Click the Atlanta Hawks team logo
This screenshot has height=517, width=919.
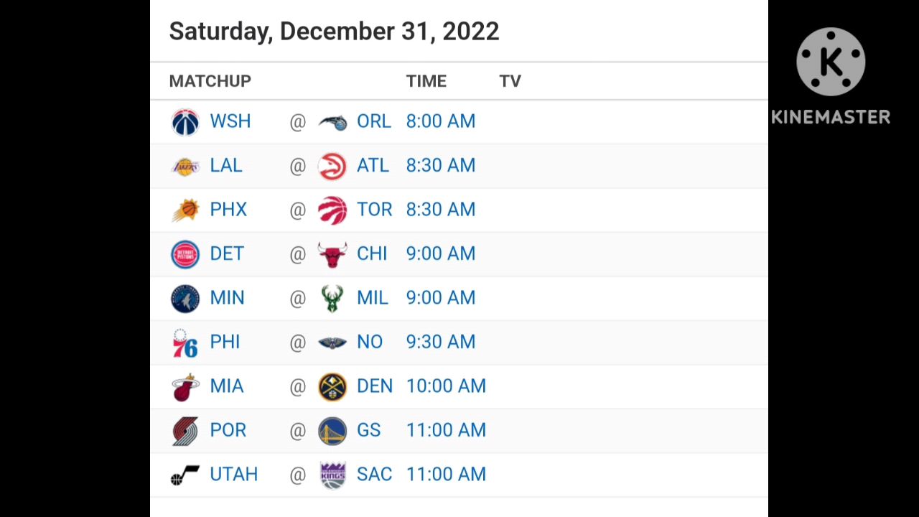click(x=332, y=167)
